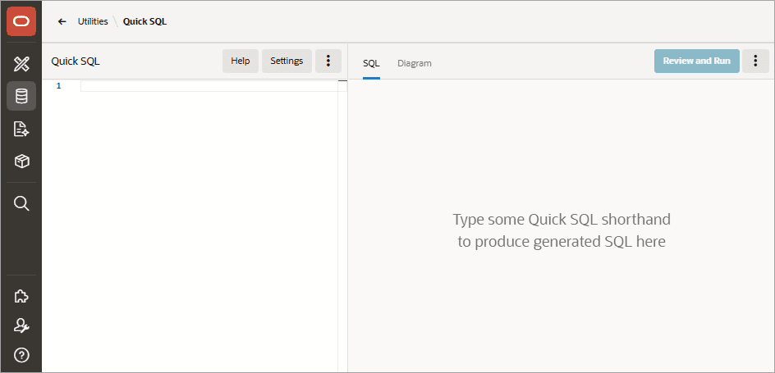Select the SQL tab
Viewport: 775px width, 373px height.
(371, 63)
